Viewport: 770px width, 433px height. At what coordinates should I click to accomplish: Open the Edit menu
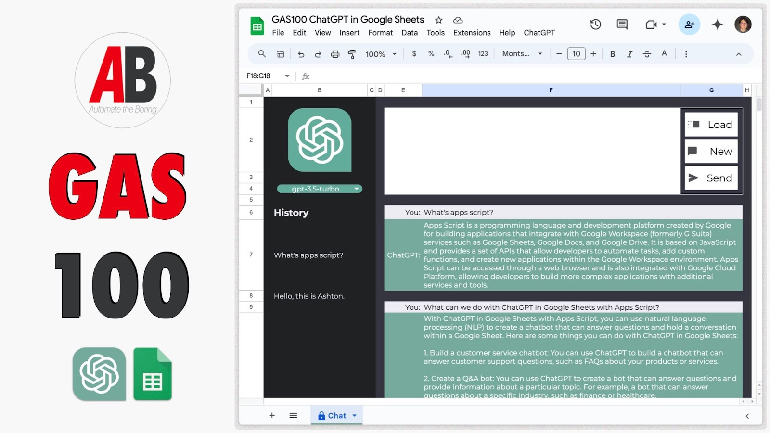[x=299, y=33]
